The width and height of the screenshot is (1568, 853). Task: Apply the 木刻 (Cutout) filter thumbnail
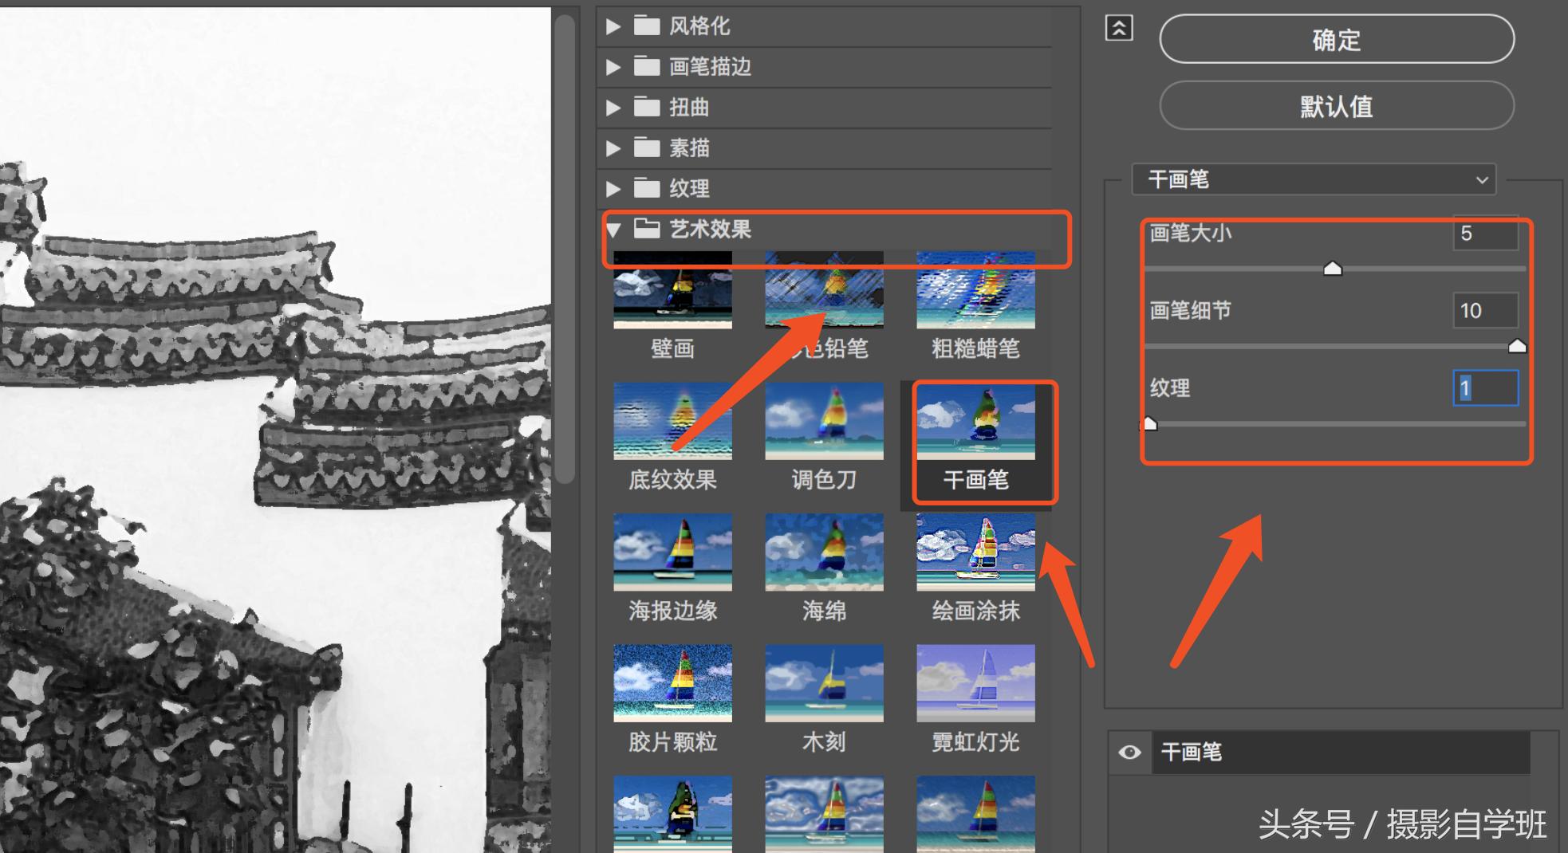[823, 682]
